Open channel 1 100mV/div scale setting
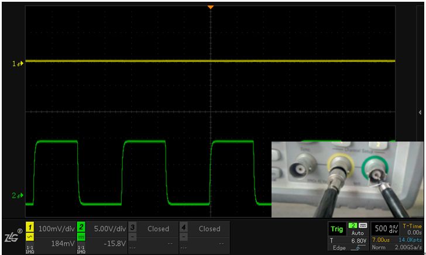Viewport: 426px width, 255px height. 56,229
